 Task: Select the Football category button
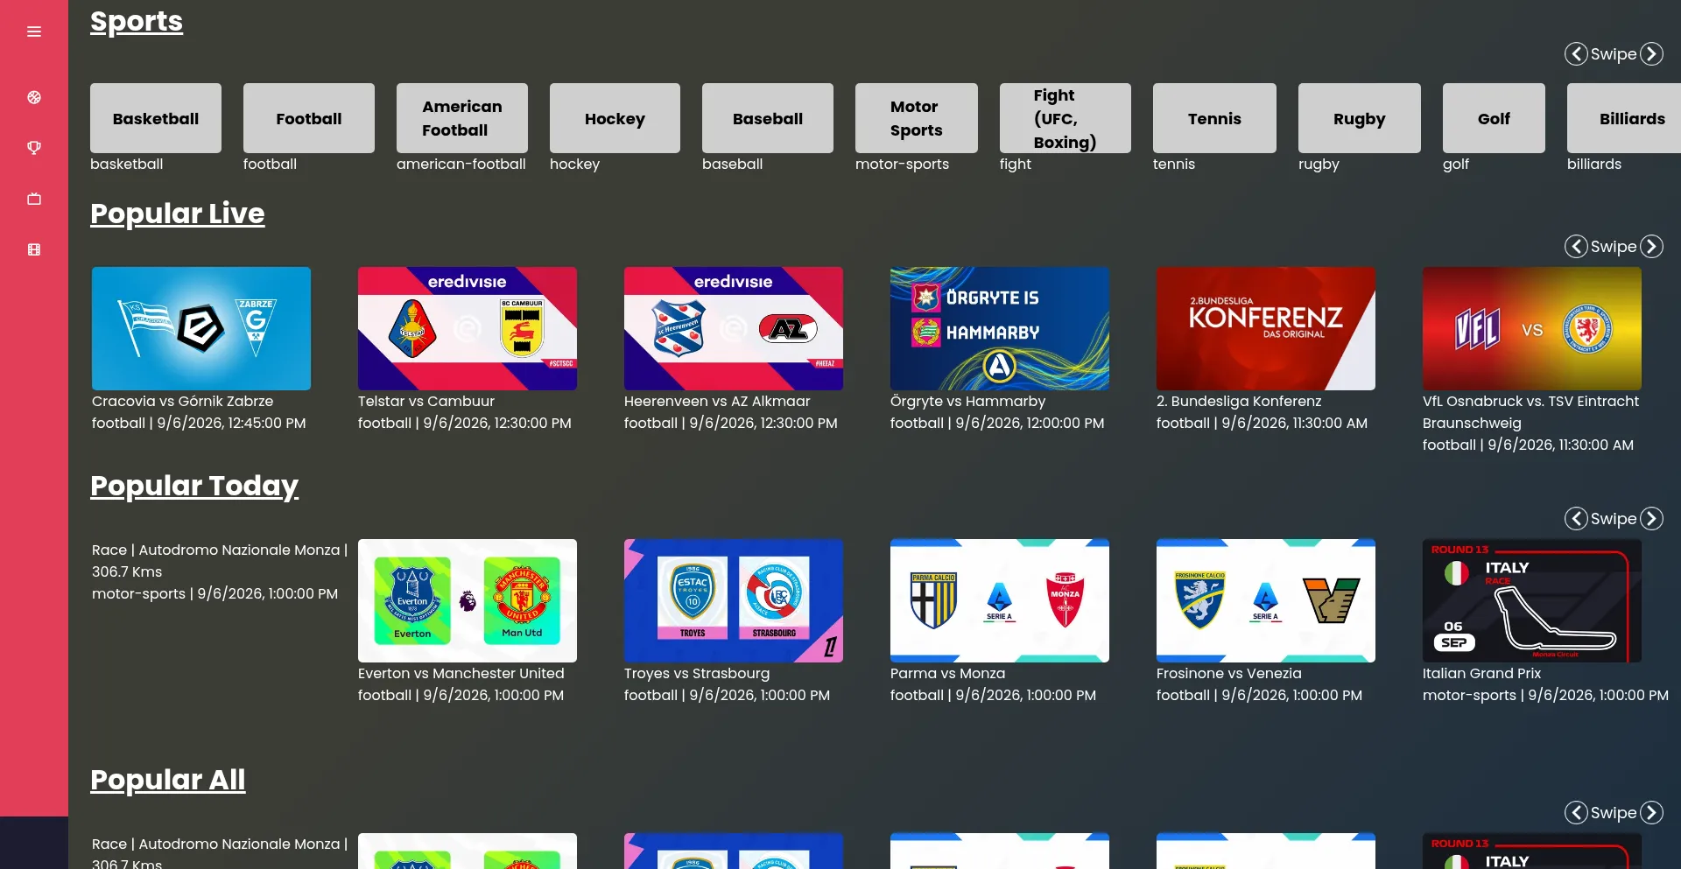(x=309, y=118)
